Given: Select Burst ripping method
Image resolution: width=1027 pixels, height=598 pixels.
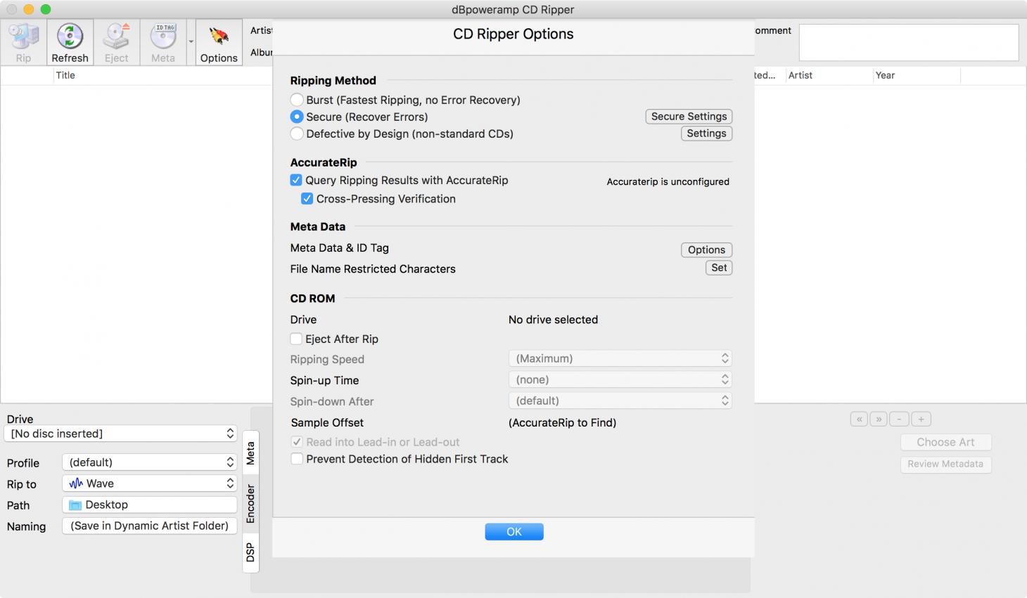Looking at the screenshot, I should (x=298, y=100).
